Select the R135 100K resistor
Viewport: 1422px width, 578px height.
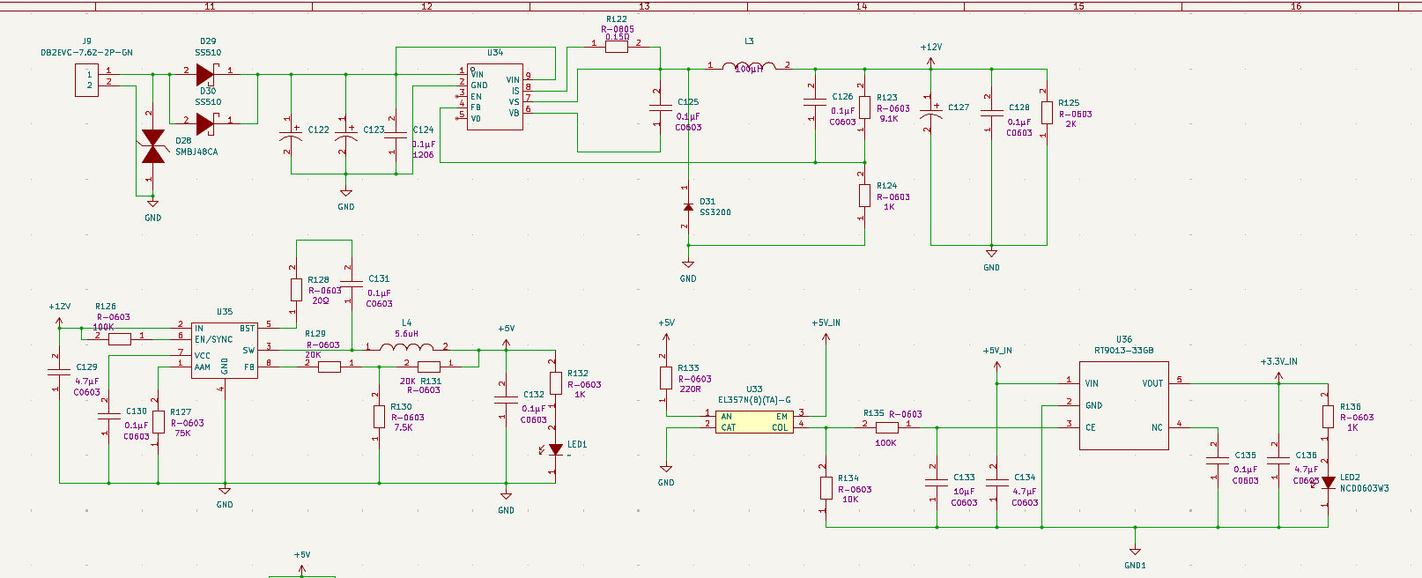[x=886, y=427]
